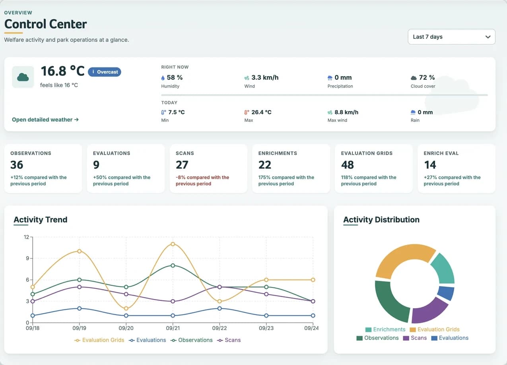Click the Evaluations point on 09/22
The width and height of the screenshot is (507, 365).
coord(220,308)
